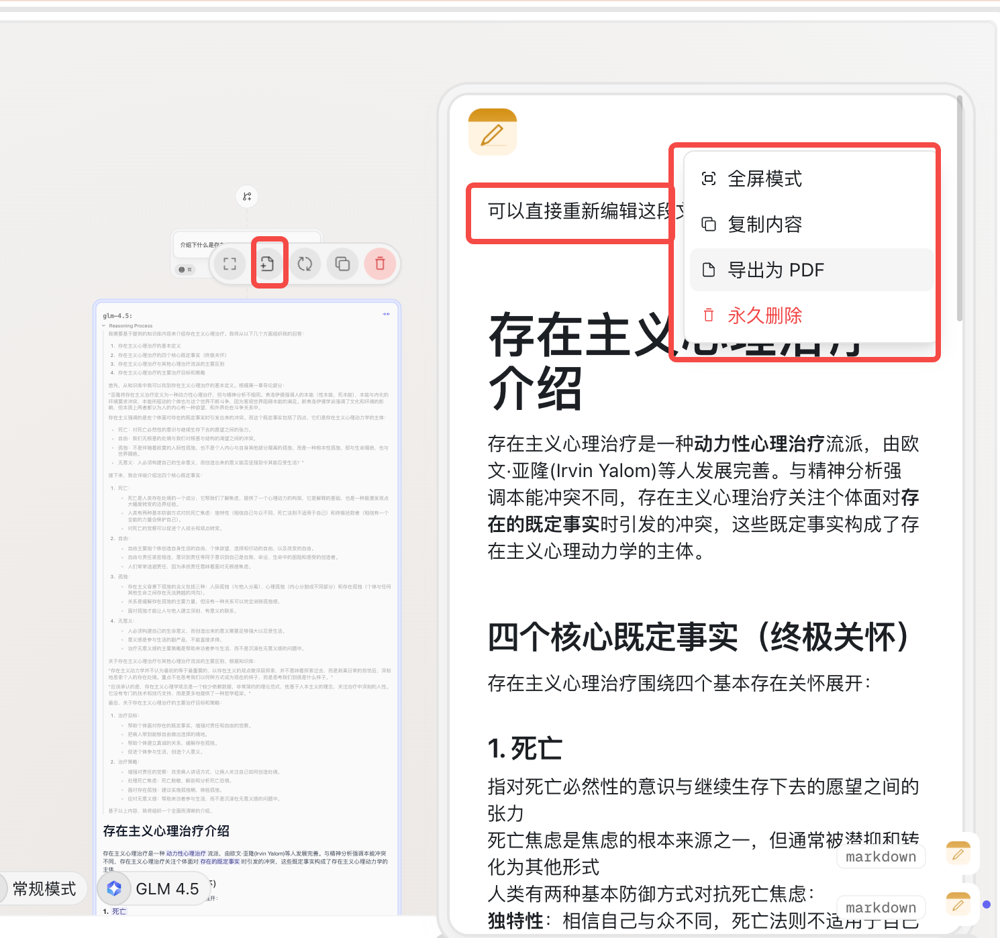Click the copy icon in floating toolbar
The image size is (1000, 938).
pos(342,264)
